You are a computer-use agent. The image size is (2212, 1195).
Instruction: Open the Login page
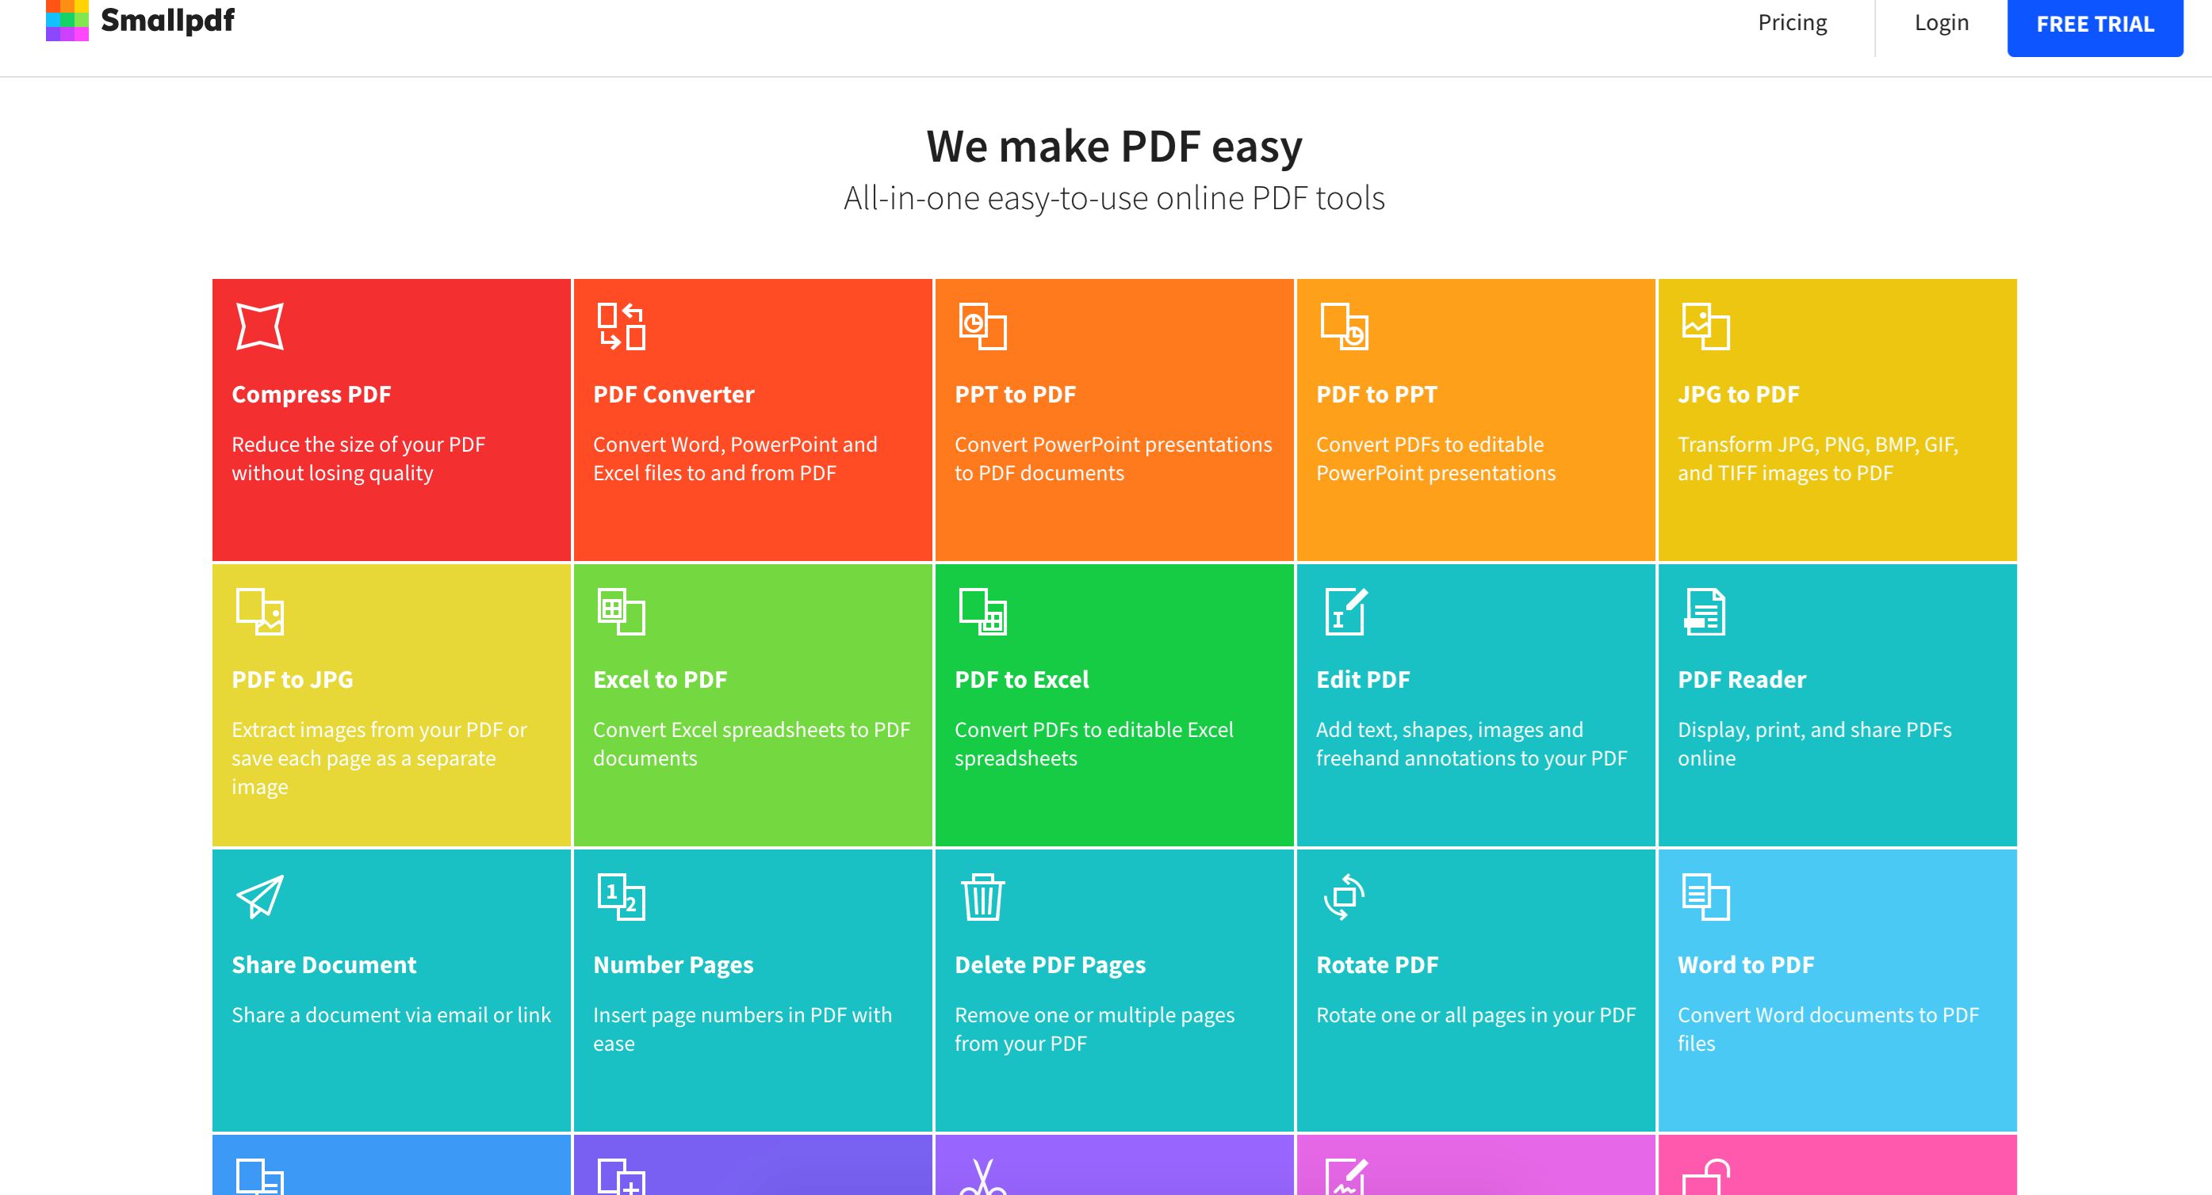[x=1942, y=22]
